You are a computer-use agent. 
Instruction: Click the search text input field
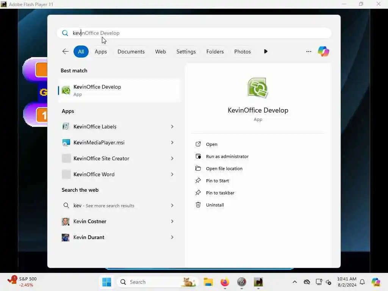pos(194,33)
